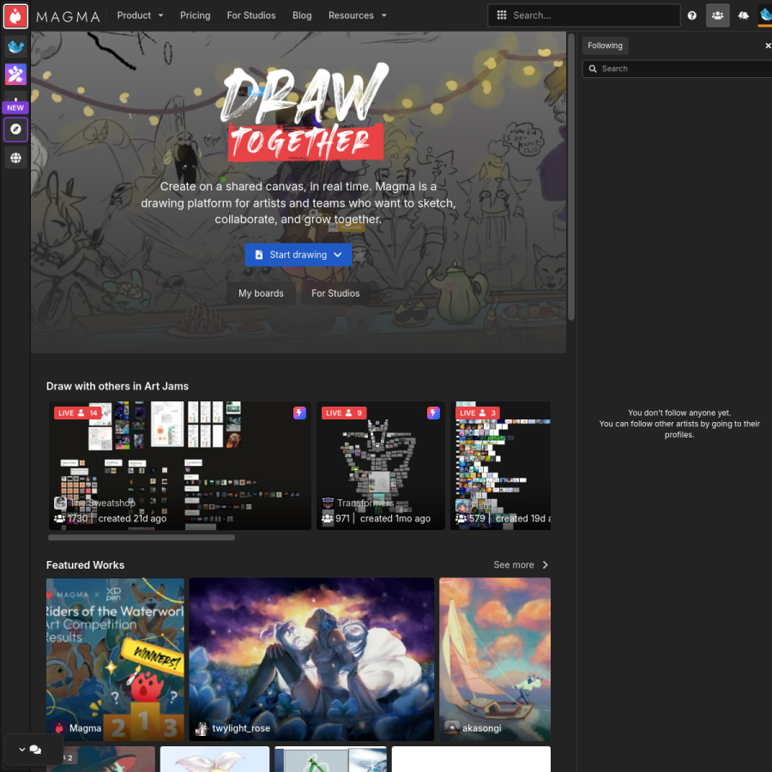
Task: Open the Magma author label on the Waterworld card
Action: pos(85,727)
